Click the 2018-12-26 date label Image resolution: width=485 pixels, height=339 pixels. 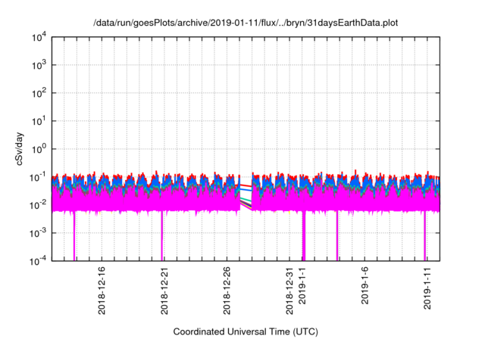point(227,291)
